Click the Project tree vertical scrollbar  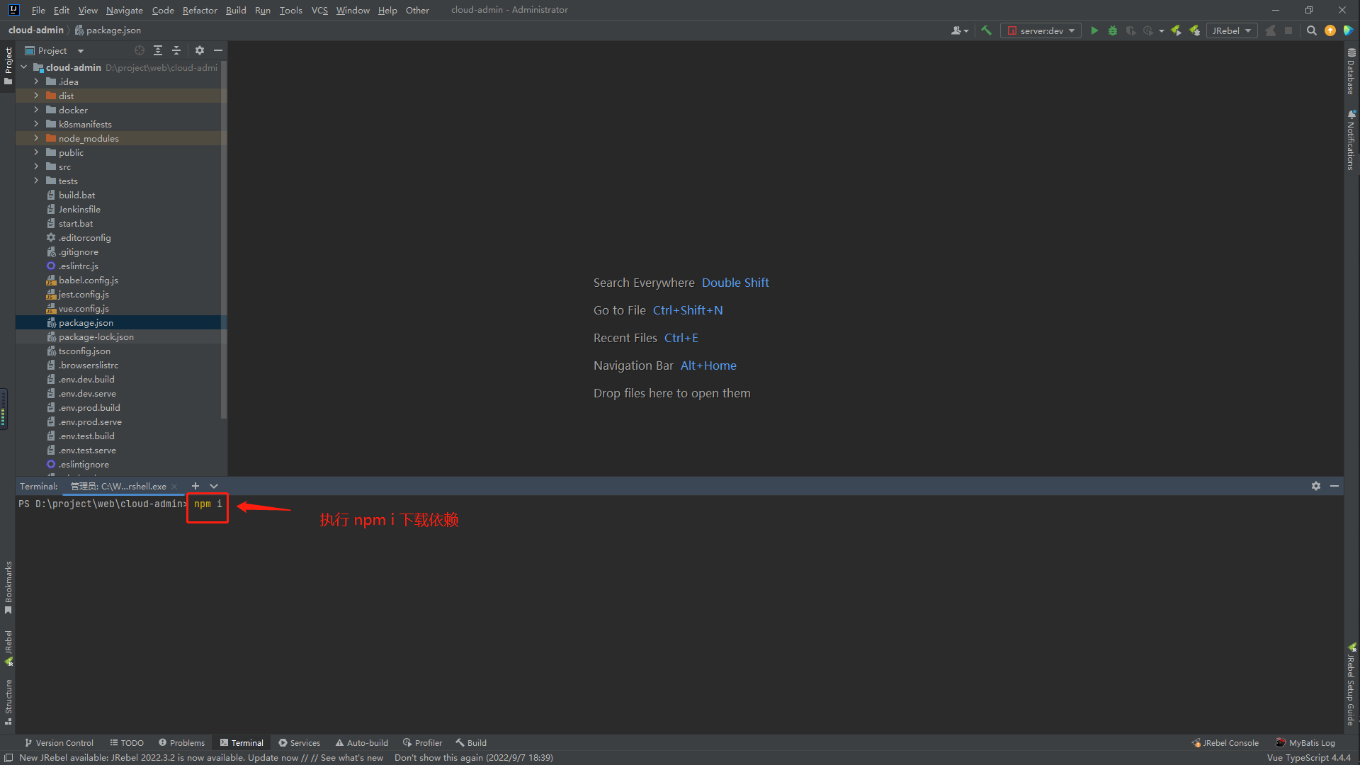coord(224,241)
